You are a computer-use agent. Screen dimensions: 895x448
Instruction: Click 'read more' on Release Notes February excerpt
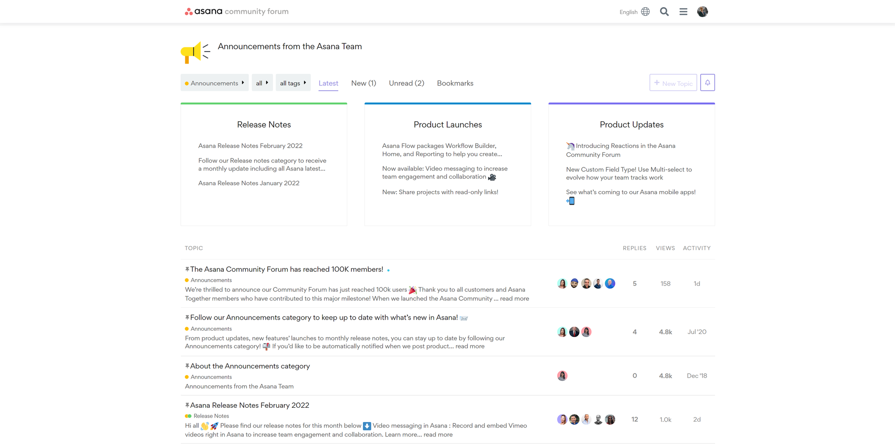point(438,435)
